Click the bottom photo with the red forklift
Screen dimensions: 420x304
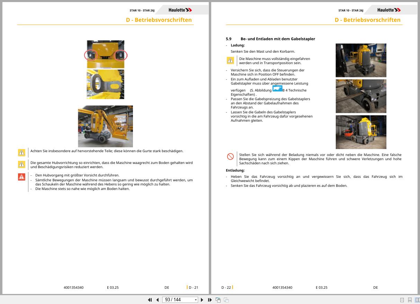[361, 132]
